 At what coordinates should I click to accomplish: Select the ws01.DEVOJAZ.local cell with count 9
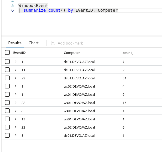tap(79, 95)
